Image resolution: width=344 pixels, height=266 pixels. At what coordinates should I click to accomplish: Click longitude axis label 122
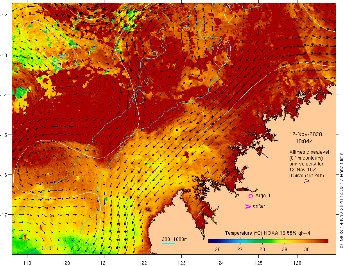tap(143, 263)
